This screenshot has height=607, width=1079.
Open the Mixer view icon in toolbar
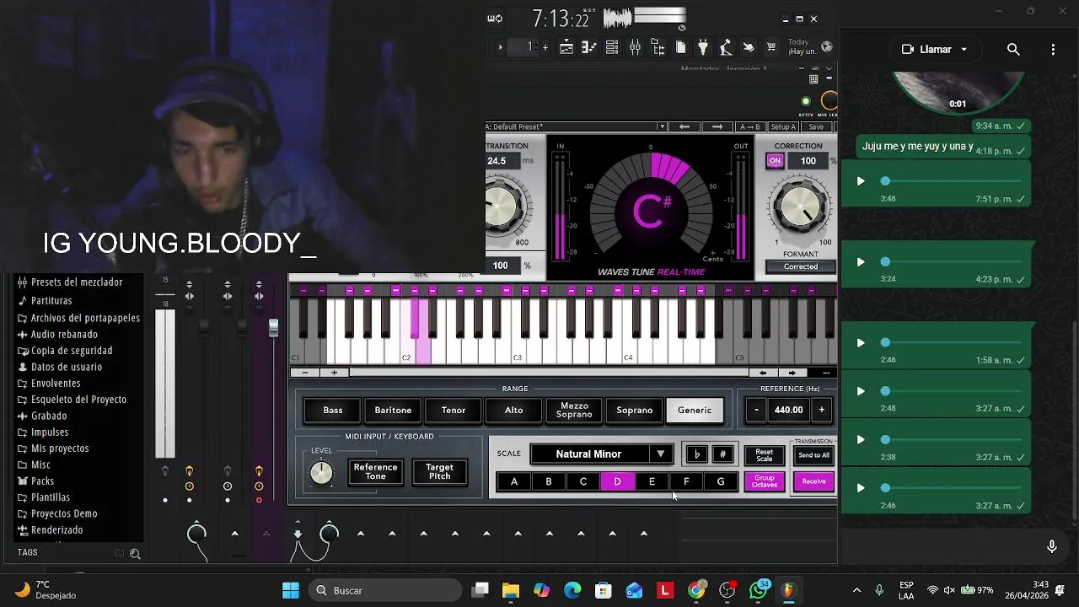635,47
